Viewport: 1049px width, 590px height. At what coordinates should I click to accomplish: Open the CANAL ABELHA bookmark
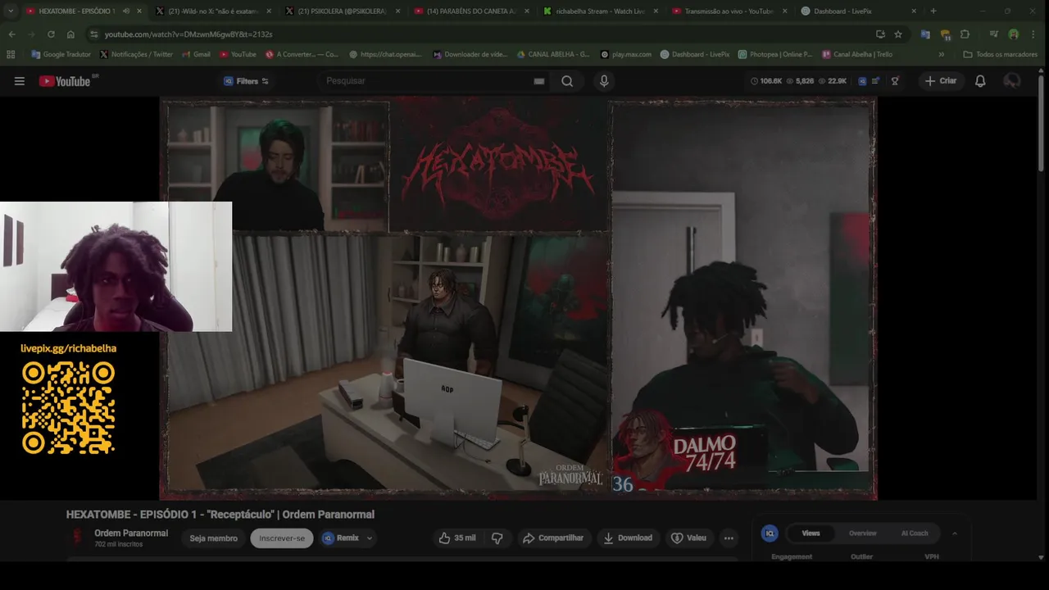pyautogui.click(x=553, y=54)
